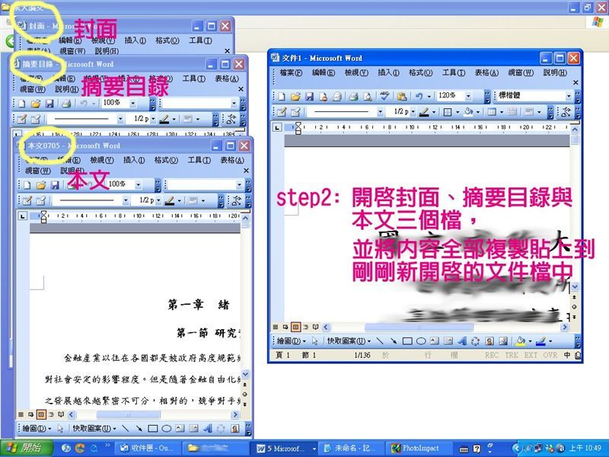Toggle REC macro recording in 文件1 status bar
This screenshot has height=457, width=609.
point(491,355)
